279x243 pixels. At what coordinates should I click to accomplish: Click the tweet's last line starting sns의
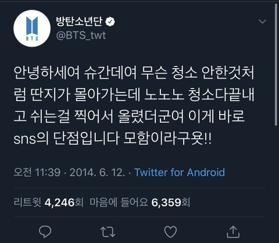(113, 138)
